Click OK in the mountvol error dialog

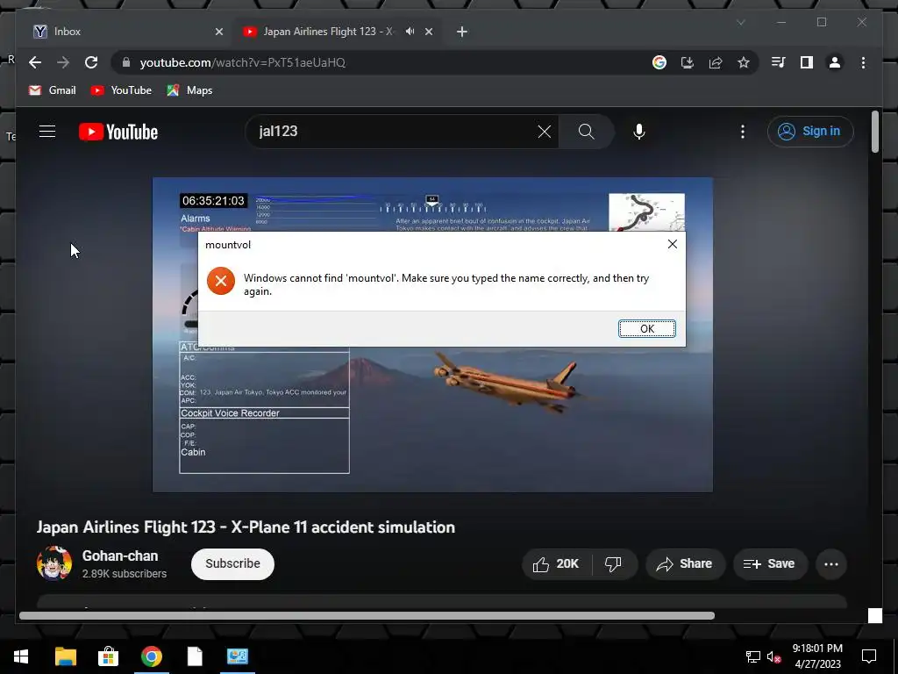pyautogui.click(x=646, y=328)
